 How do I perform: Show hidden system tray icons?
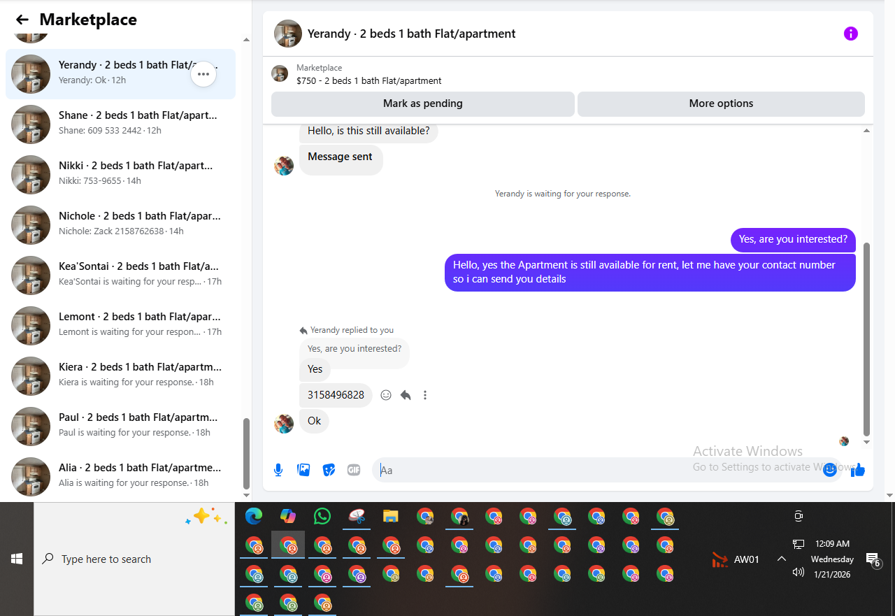(782, 559)
